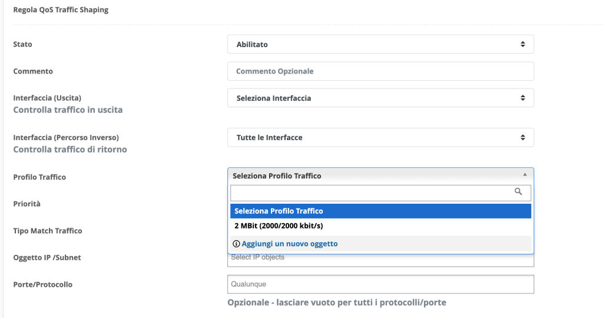Image resolution: width=603 pixels, height=318 pixels.
Task: Choose the 2 MBit (2000/2000 kbit/s) option
Action: click(x=279, y=226)
